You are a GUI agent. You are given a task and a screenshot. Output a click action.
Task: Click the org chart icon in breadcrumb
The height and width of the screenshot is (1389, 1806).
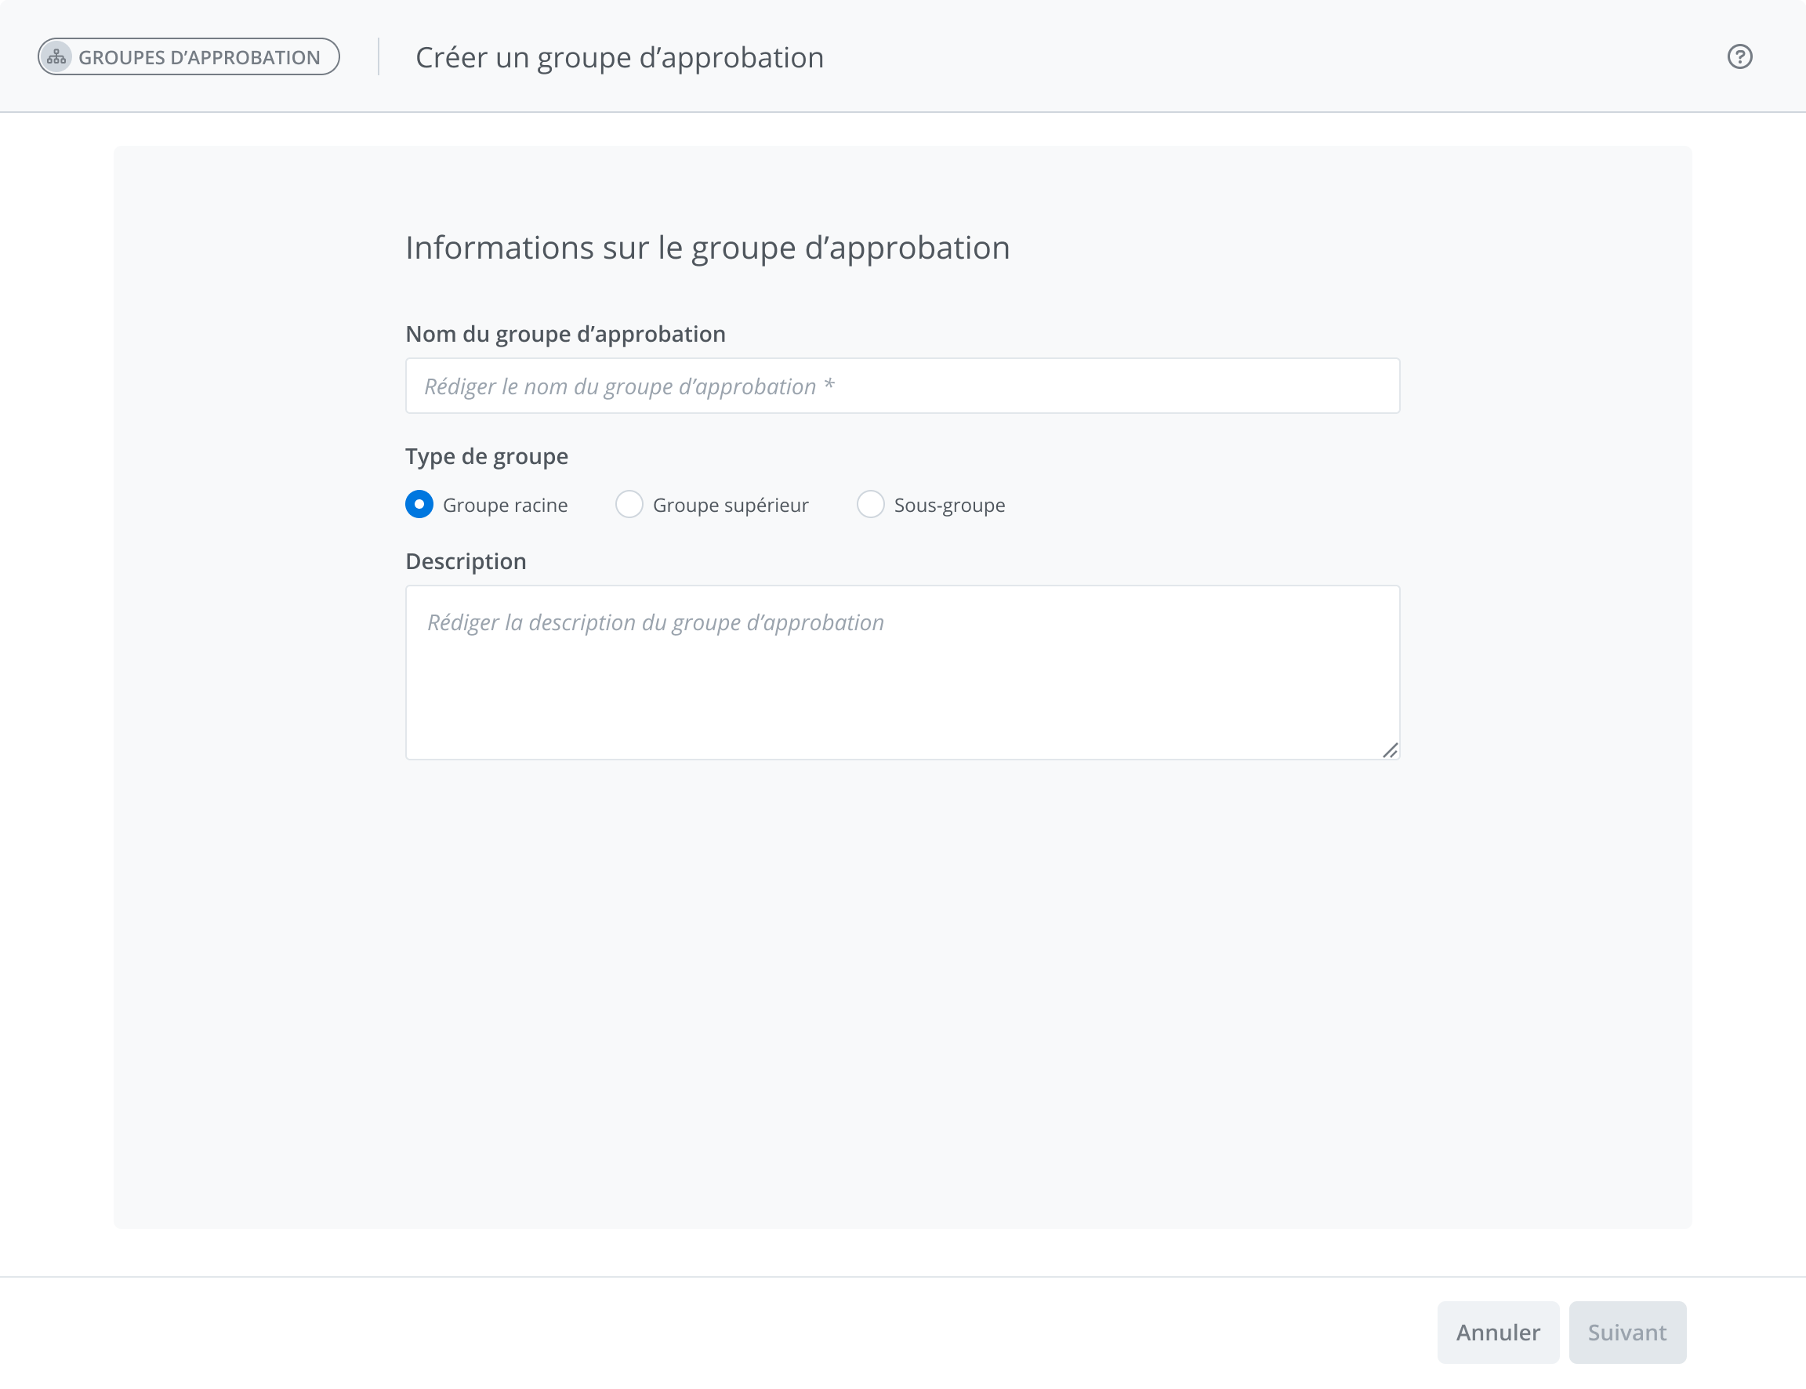point(56,57)
